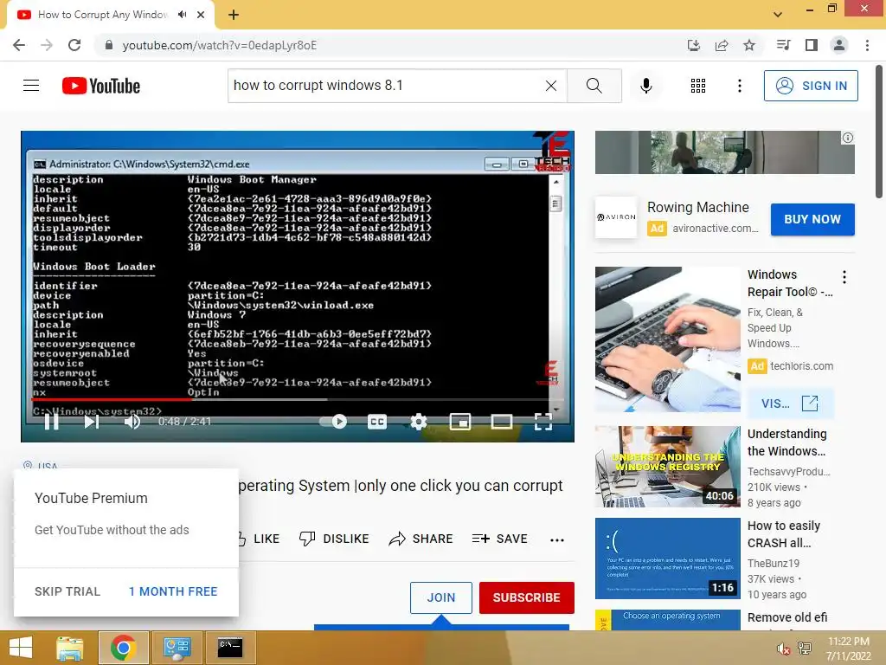
Task: Mute the tab via speaker icon
Action: click(x=182, y=15)
